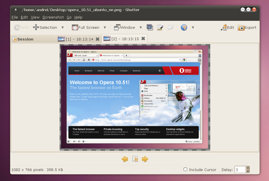
Task: Open the Edit drawing tool
Action: [227, 27]
